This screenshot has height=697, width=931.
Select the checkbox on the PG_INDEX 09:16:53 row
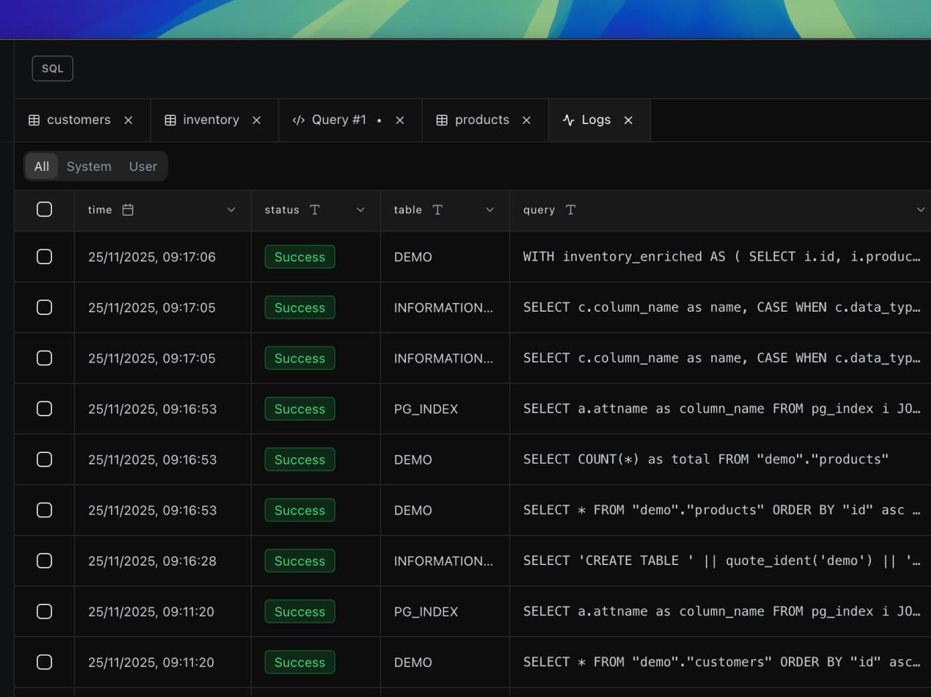point(44,408)
